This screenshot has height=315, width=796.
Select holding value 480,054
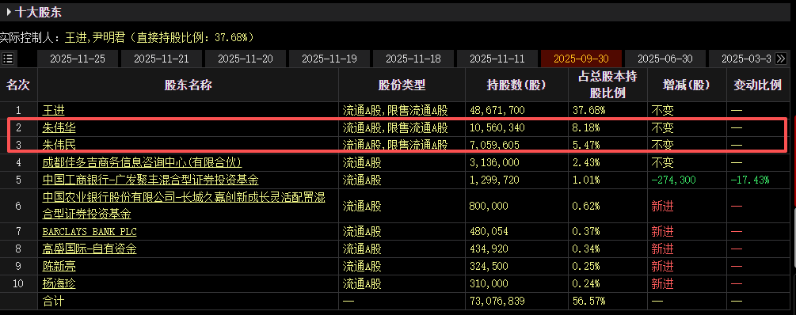coord(489,232)
